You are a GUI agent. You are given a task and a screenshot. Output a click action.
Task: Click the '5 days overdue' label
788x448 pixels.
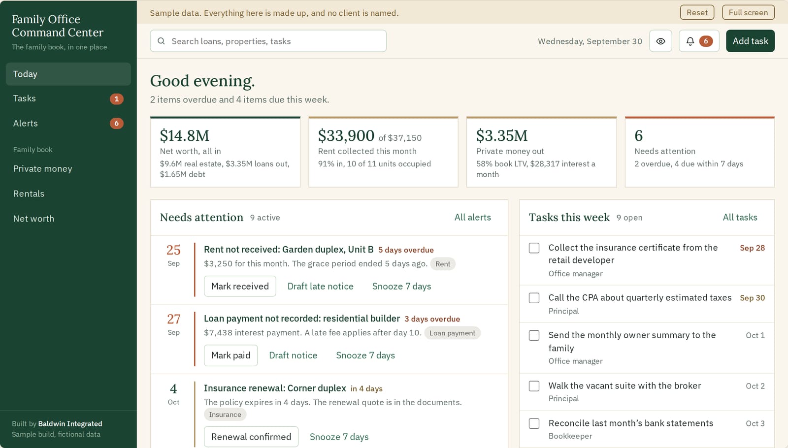click(406, 250)
